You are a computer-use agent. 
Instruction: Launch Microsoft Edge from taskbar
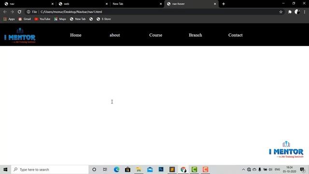tap(116, 170)
